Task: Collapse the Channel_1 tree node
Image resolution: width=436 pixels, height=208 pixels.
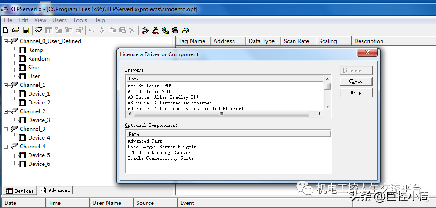Action: point(6,85)
